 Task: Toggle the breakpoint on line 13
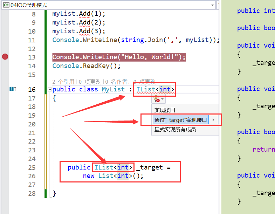point(5,57)
